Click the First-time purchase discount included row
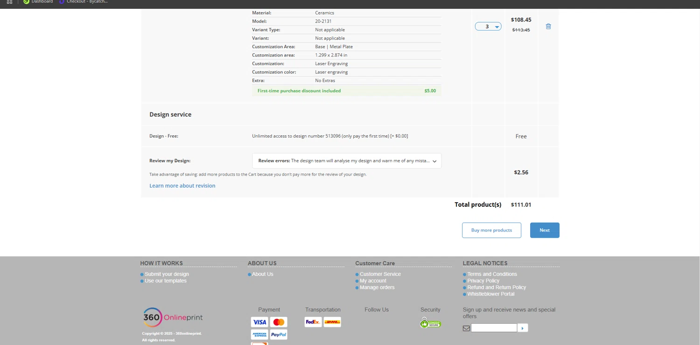Screen dimensions: 700x345 click(x=347, y=91)
